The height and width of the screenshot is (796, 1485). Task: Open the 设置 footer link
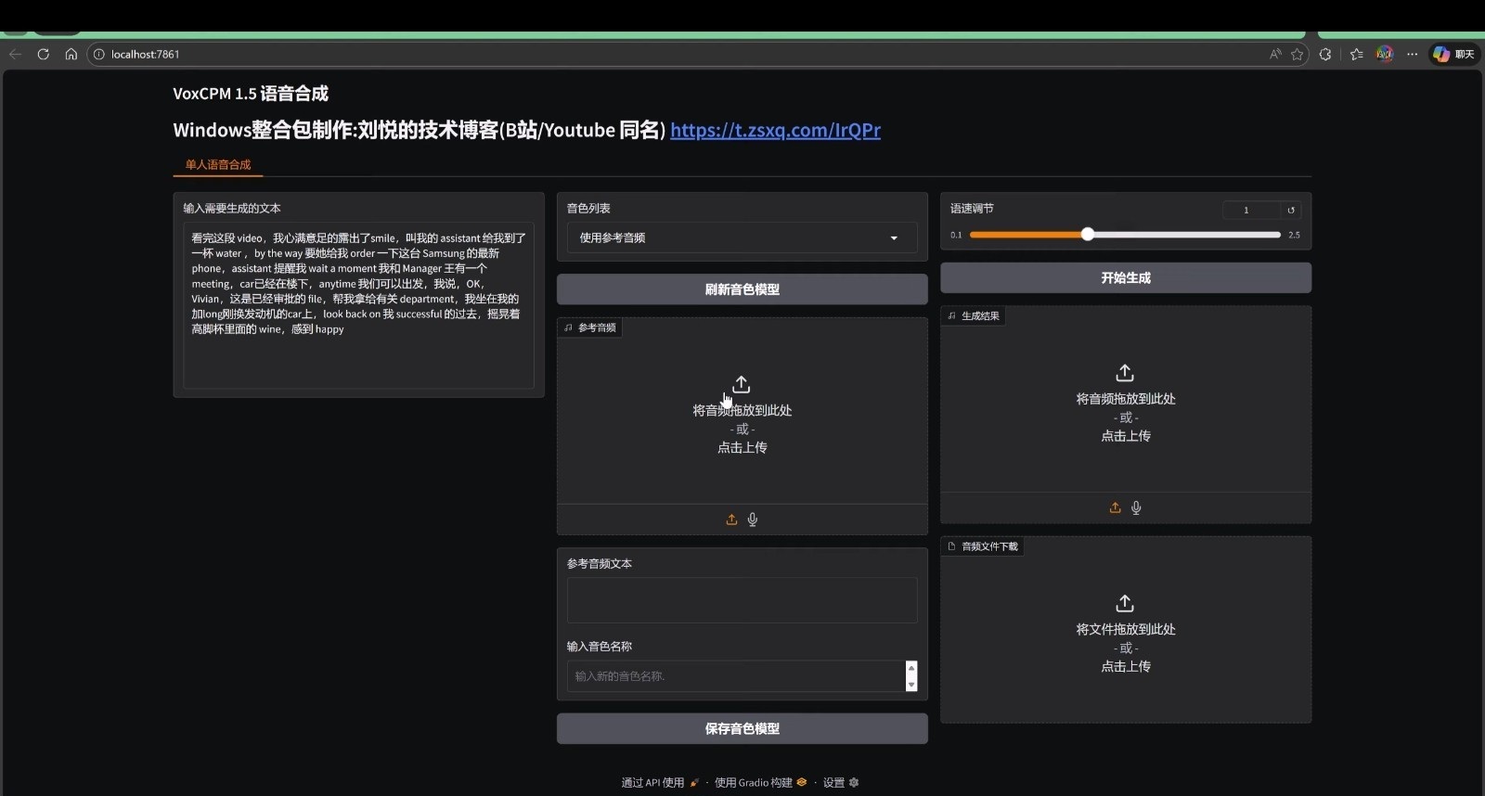coord(841,782)
